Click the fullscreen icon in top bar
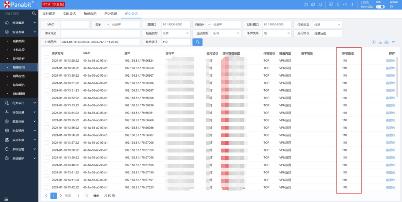 point(306,4)
